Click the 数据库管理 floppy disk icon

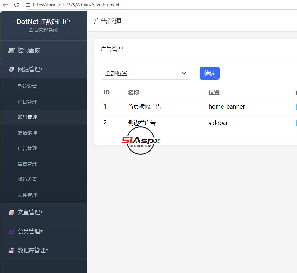(x=12, y=250)
